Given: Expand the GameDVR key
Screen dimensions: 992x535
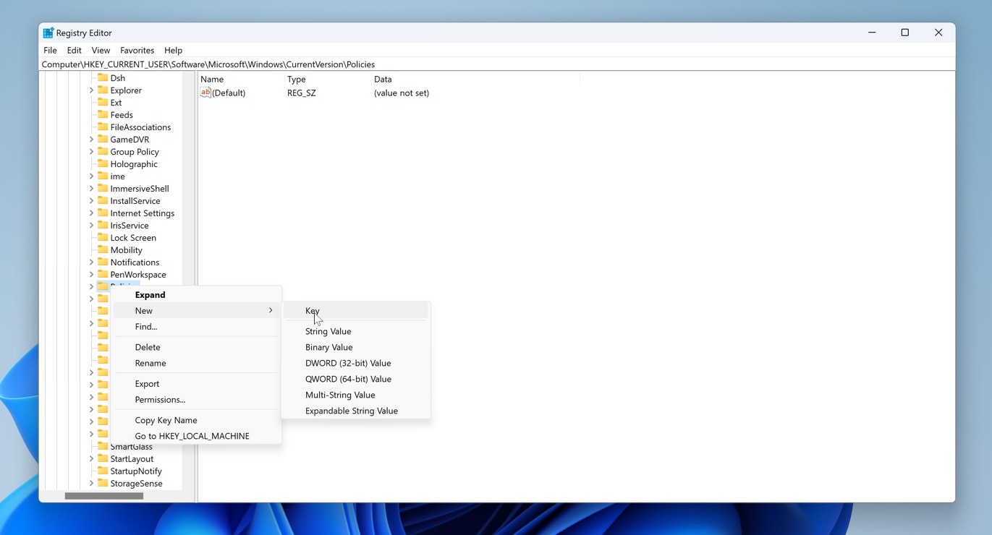Looking at the screenshot, I should click(x=91, y=140).
